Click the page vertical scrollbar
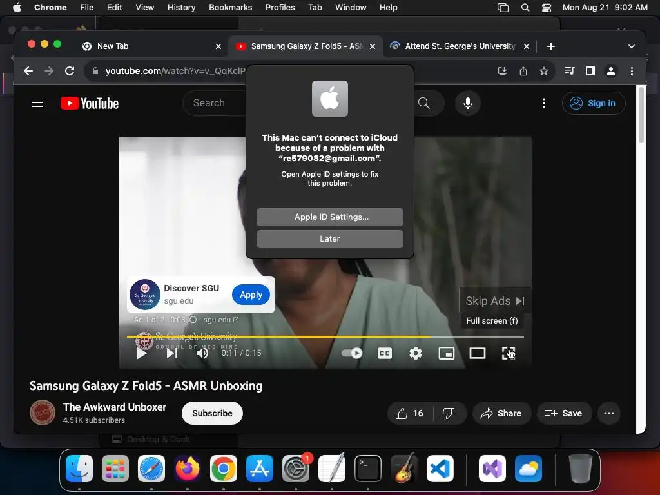Screen dimensions: 660x495 pos(641,115)
